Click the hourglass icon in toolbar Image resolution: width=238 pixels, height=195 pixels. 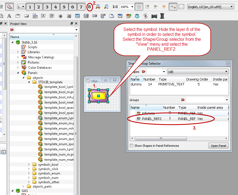(162, 16)
